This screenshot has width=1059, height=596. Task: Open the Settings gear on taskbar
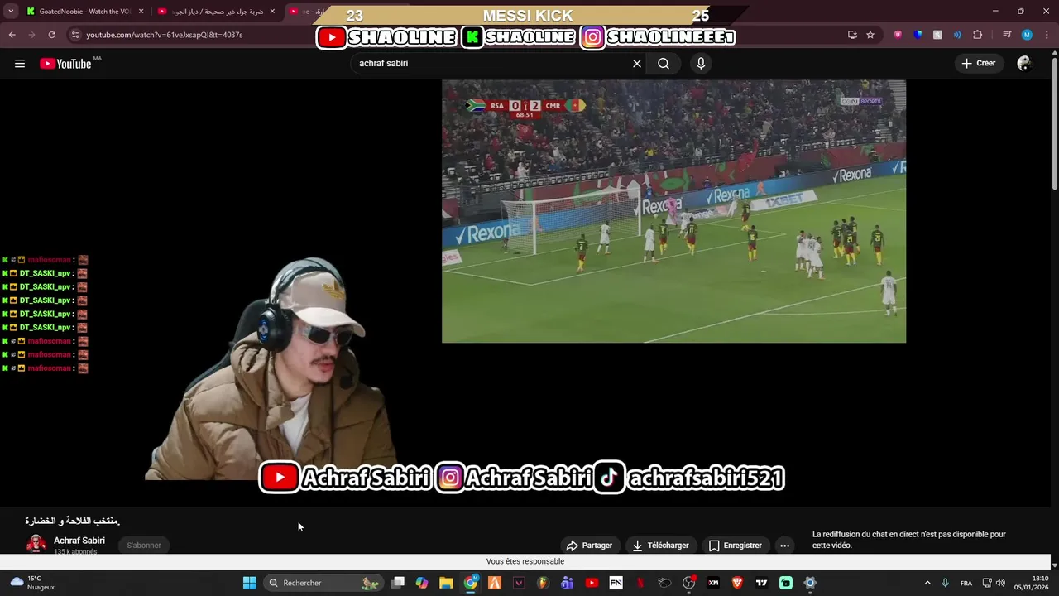pos(810,583)
